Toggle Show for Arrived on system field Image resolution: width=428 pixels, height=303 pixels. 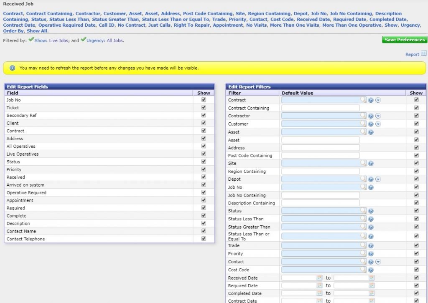(x=204, y=184)
